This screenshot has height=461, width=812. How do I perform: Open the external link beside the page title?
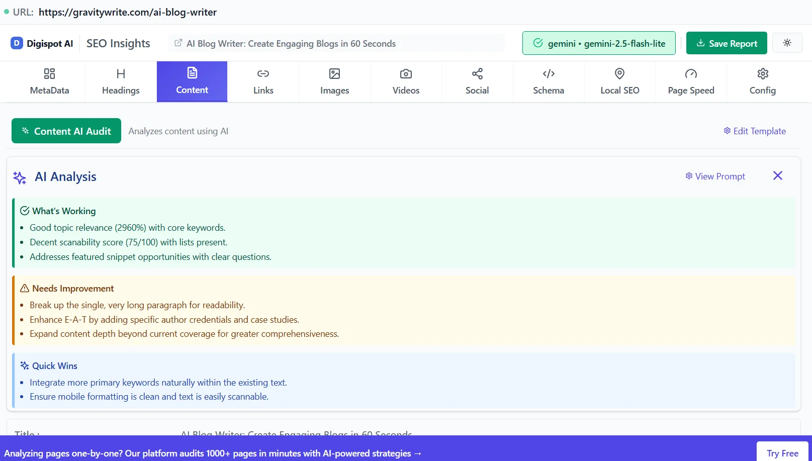tap(178, 43)
